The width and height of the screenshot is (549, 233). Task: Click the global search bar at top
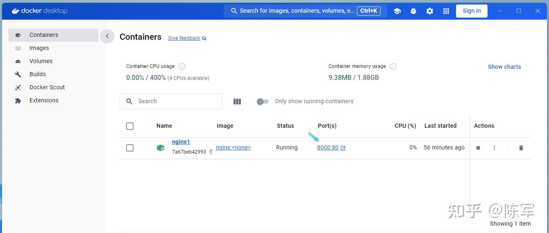pyautogui.click(x=305, y=11)
